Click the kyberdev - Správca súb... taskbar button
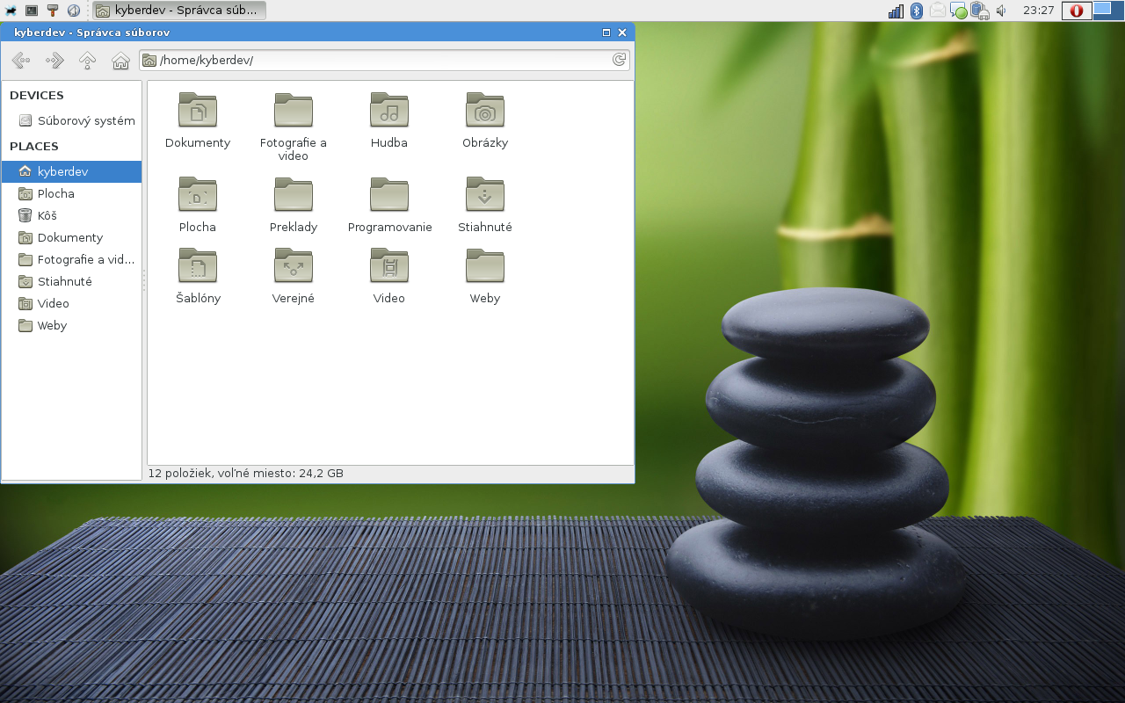This screenshot has height=703, width=1125. pyautogui.click(x=179, y=11)
